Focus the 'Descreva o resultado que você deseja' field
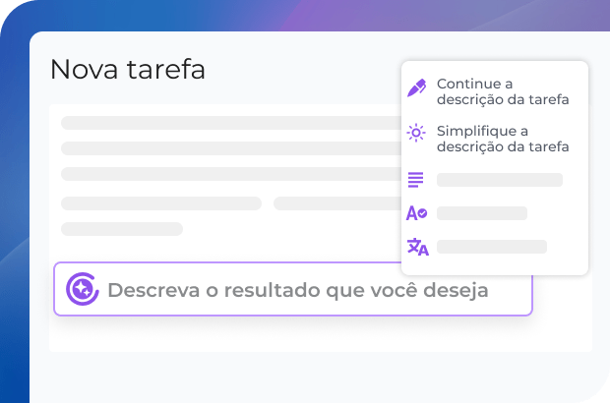 click(x=297, y=291)
